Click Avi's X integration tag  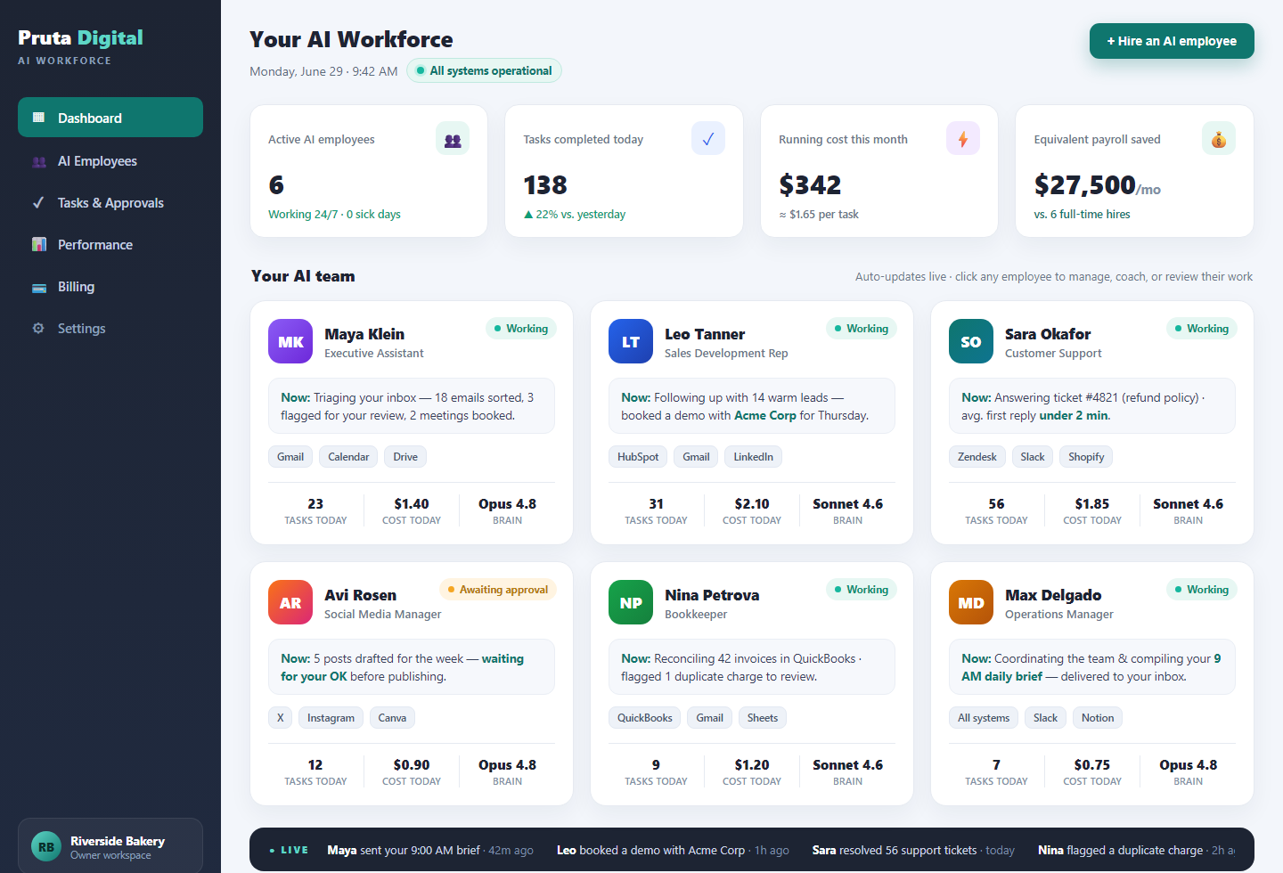coord(280,718)
